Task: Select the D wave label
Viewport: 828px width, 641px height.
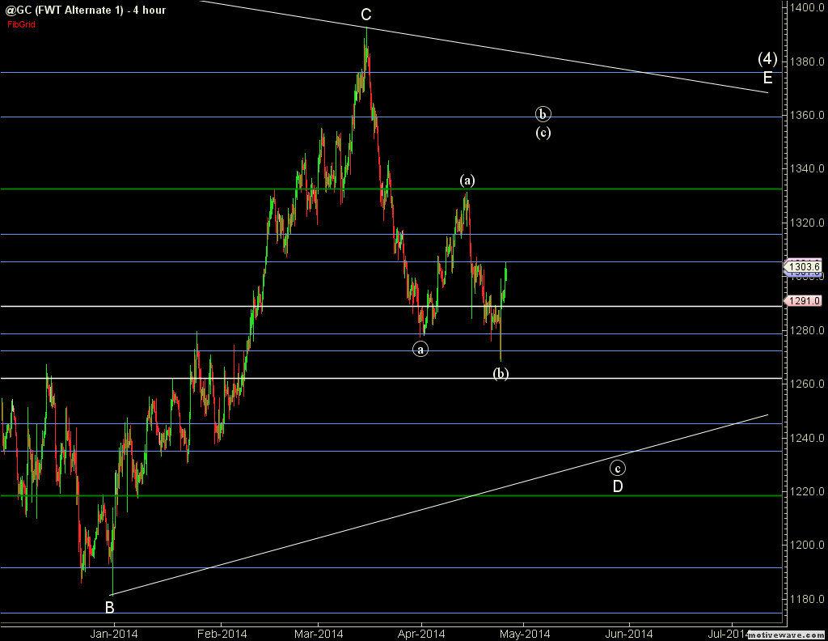Action: point(617,486)
